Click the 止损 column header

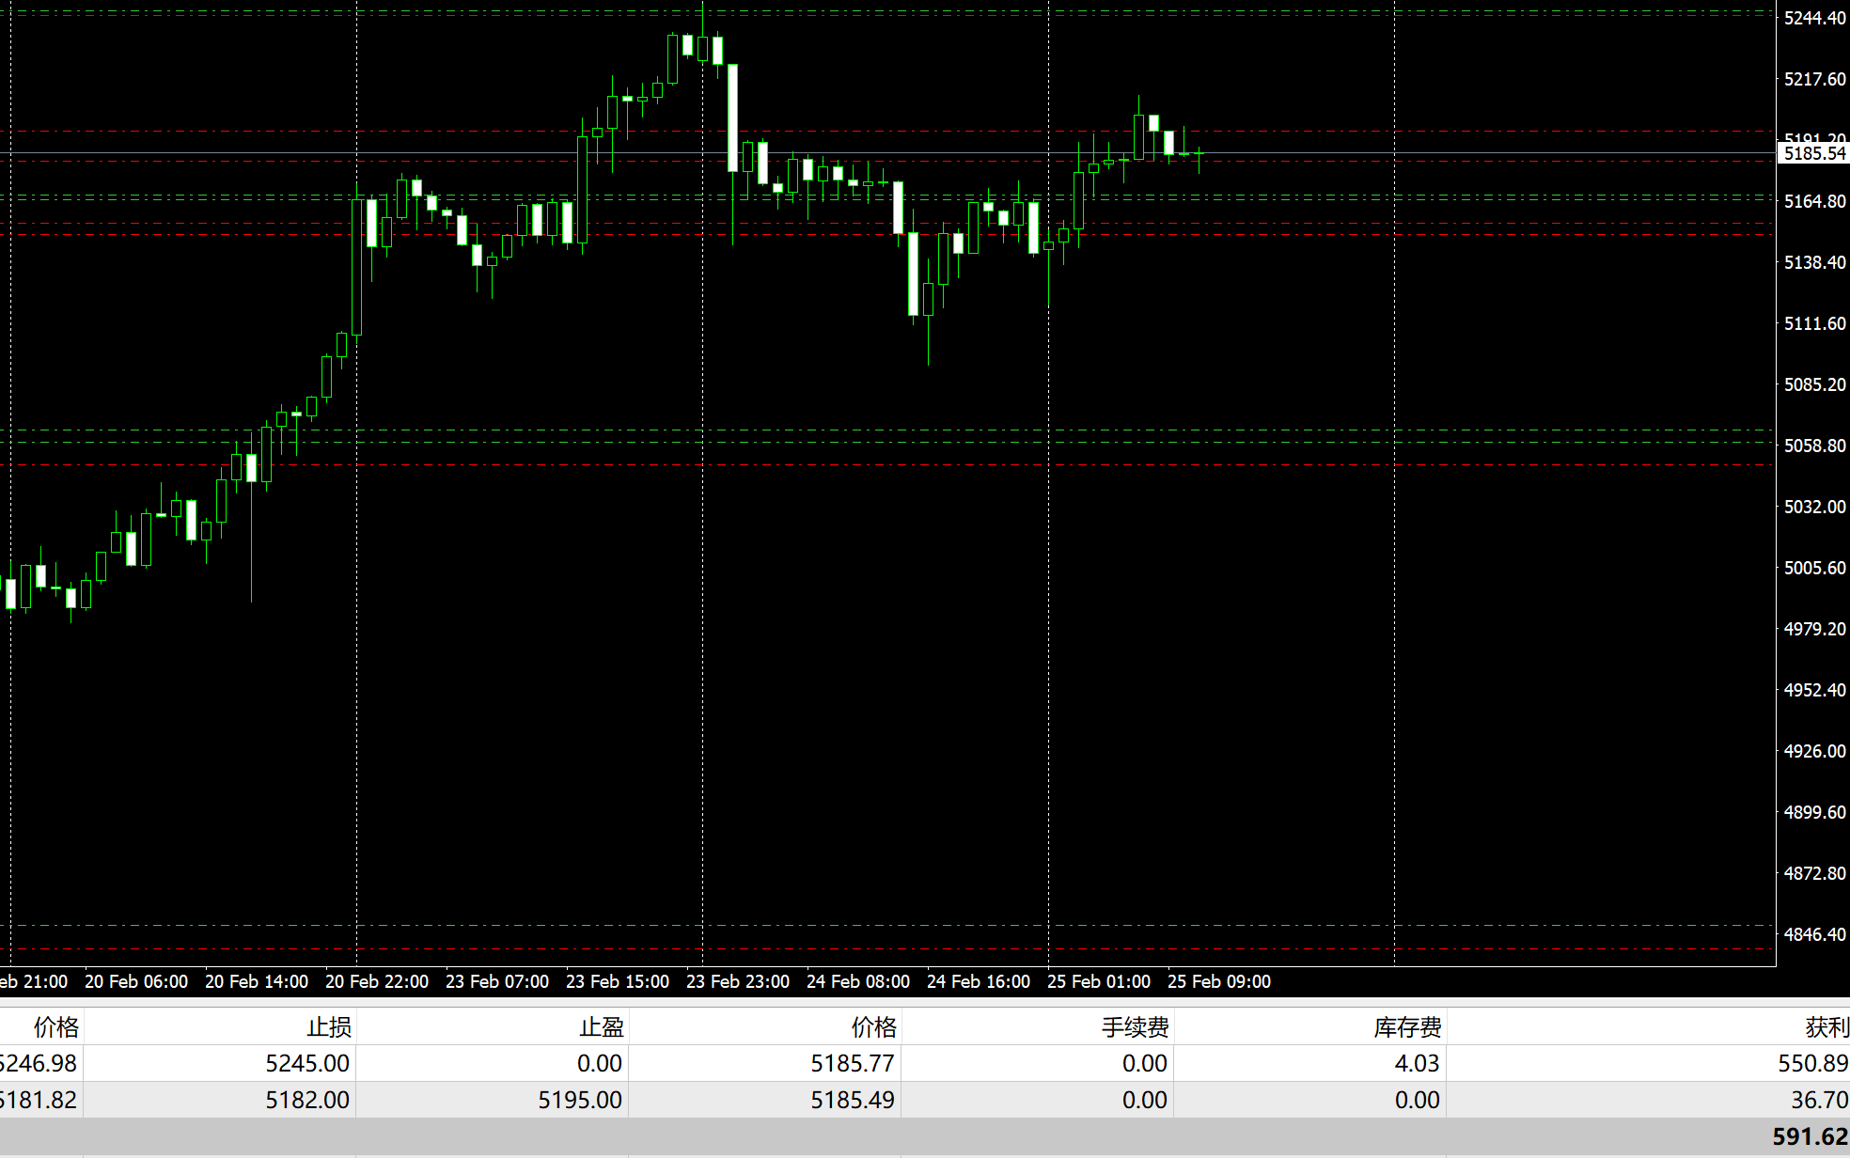pyautogui.click(x=328, y=1026)
